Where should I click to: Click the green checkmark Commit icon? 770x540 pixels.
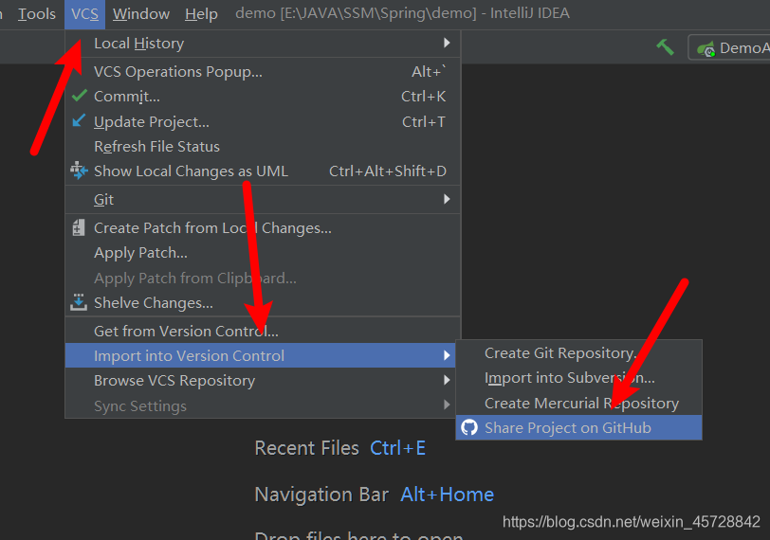(x=79, y=96)
